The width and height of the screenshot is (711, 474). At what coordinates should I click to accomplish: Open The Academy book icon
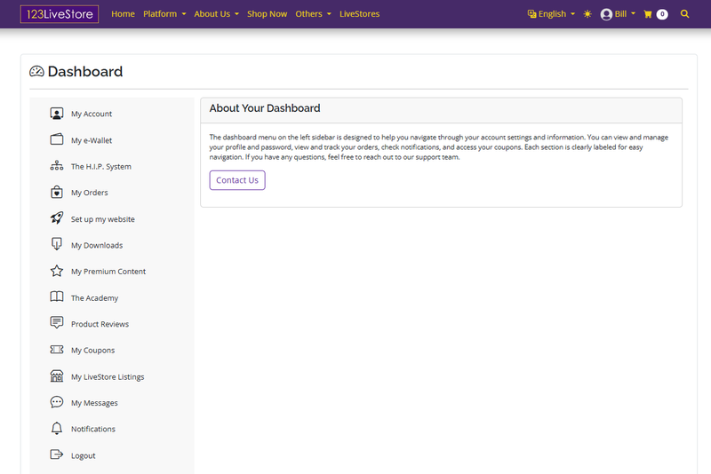(57, 297)
